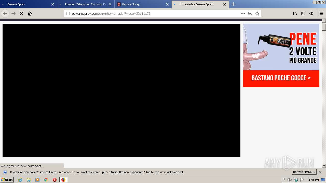Select Firefox taskbar button
This screenshot has width=326, height=183.
coord(63,180)
